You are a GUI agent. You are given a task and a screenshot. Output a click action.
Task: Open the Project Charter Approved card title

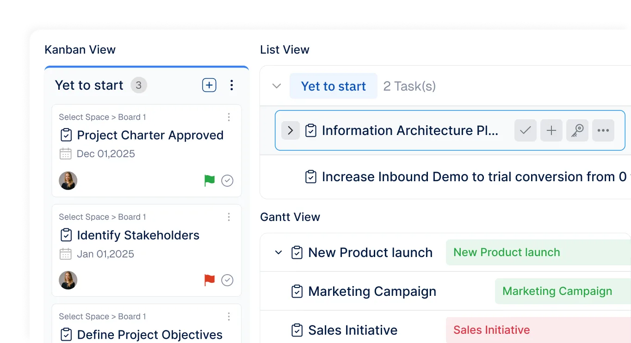point(150,135)
